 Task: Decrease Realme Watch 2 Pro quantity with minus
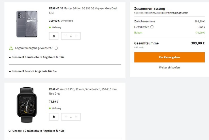tap(66, 117)
